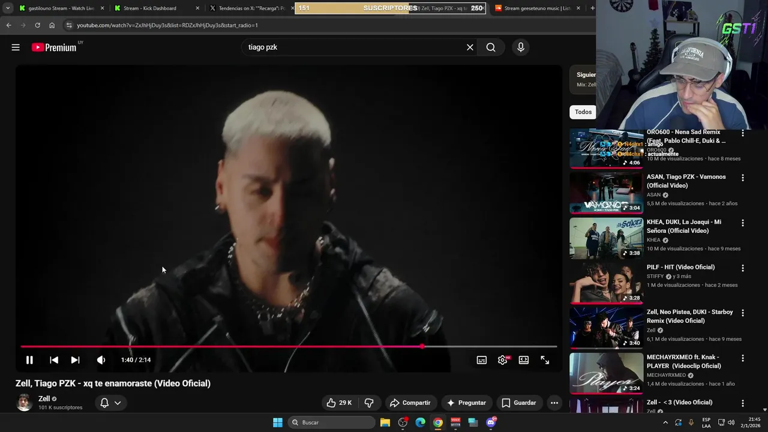Toggle subtitles on the player
This screenshot has width=768, height=432.
point(482,360)
